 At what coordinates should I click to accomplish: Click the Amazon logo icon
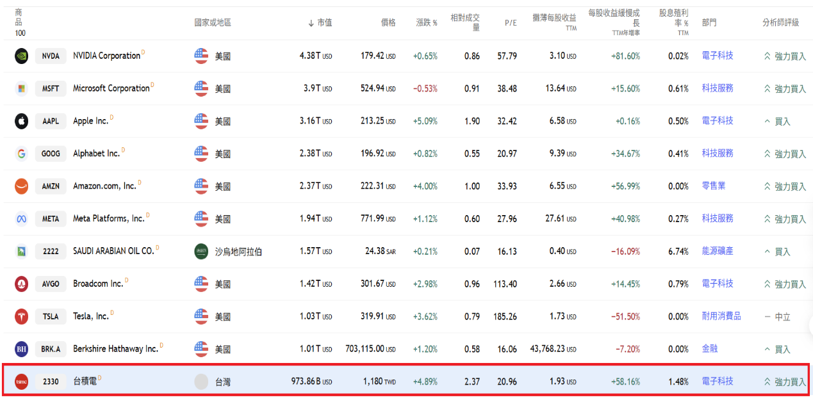[22, 186]
